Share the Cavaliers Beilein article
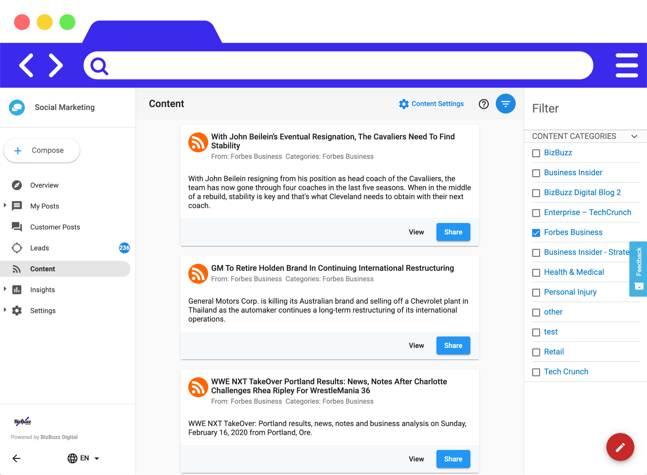647x475 pixels. point(453,232)
